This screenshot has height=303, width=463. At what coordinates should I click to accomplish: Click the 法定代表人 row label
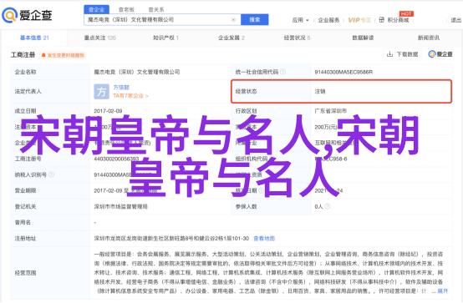pos(28,92)
